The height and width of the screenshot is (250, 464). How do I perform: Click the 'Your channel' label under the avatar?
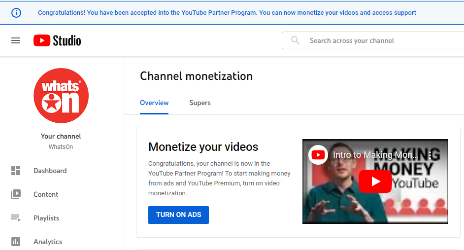coord(61,136)
